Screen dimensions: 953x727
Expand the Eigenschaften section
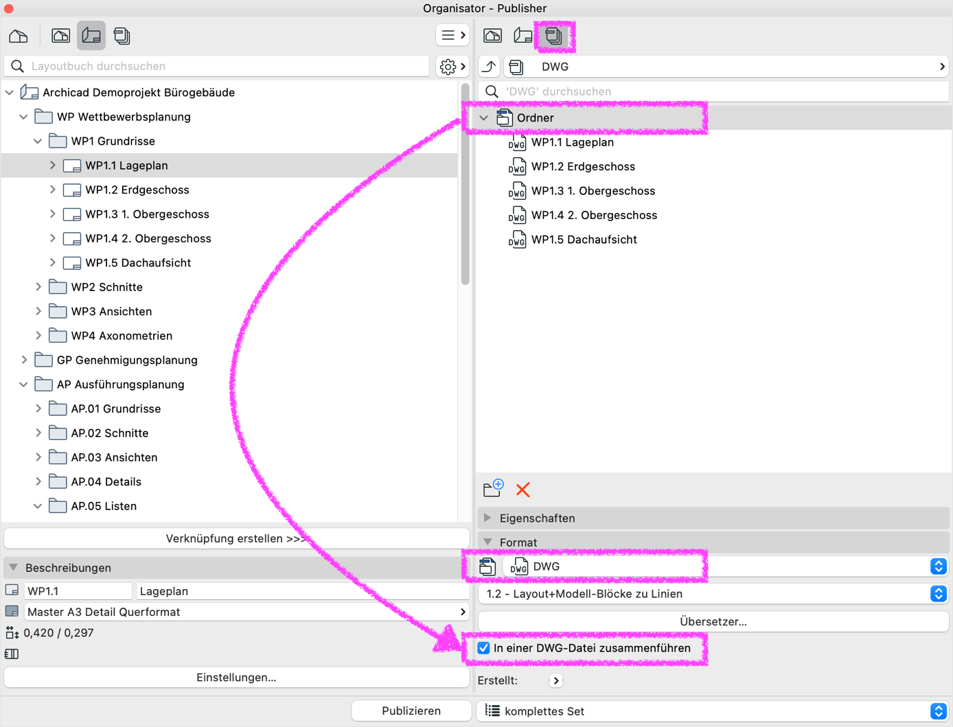(x=487, y=518)
